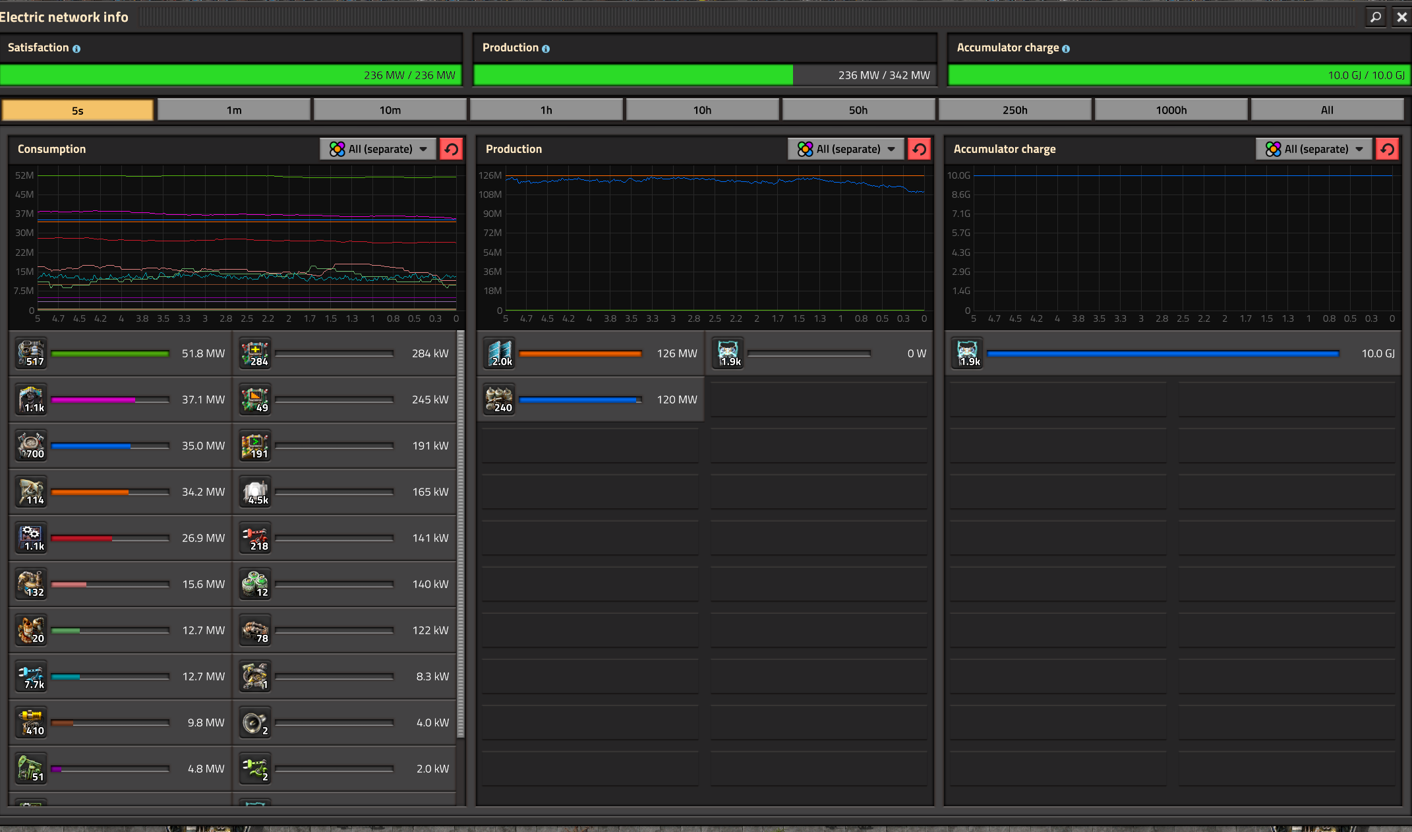Click the 132-count icon at 15.6 MW
1412x832 pixels.
(31, 584)
